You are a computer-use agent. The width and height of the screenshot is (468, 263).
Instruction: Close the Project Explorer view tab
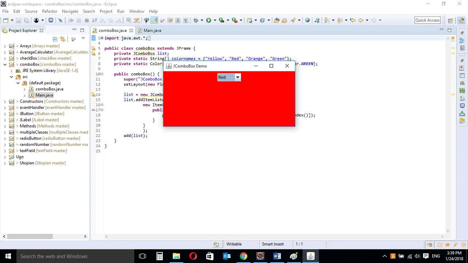coord(41,31)
